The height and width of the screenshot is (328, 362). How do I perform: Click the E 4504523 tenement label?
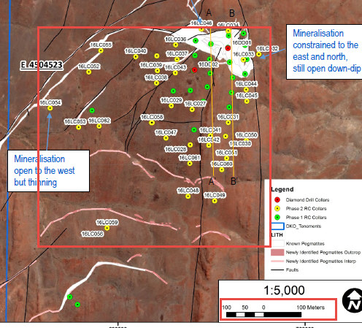pos(42,65)
